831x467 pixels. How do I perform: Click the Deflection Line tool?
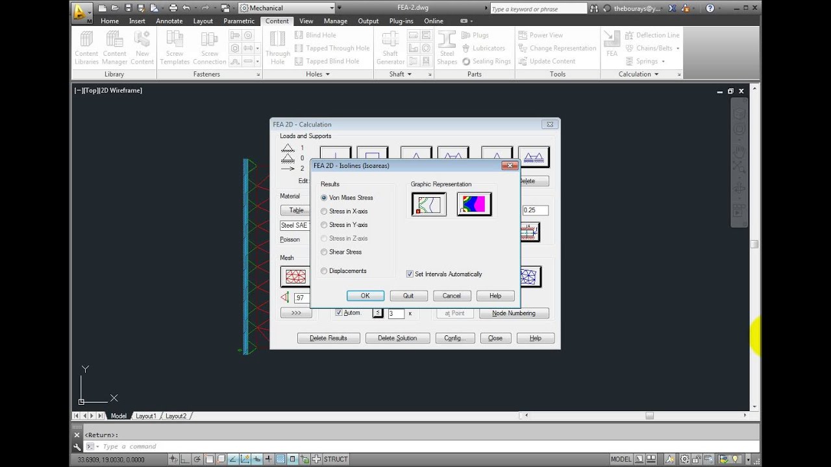pos(652,35)
